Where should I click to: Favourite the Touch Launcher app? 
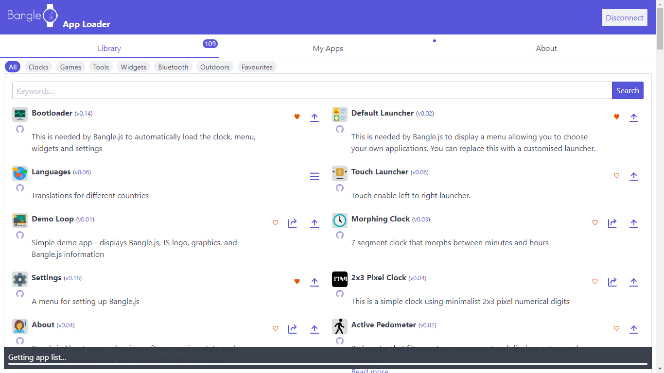coord(616,175)
